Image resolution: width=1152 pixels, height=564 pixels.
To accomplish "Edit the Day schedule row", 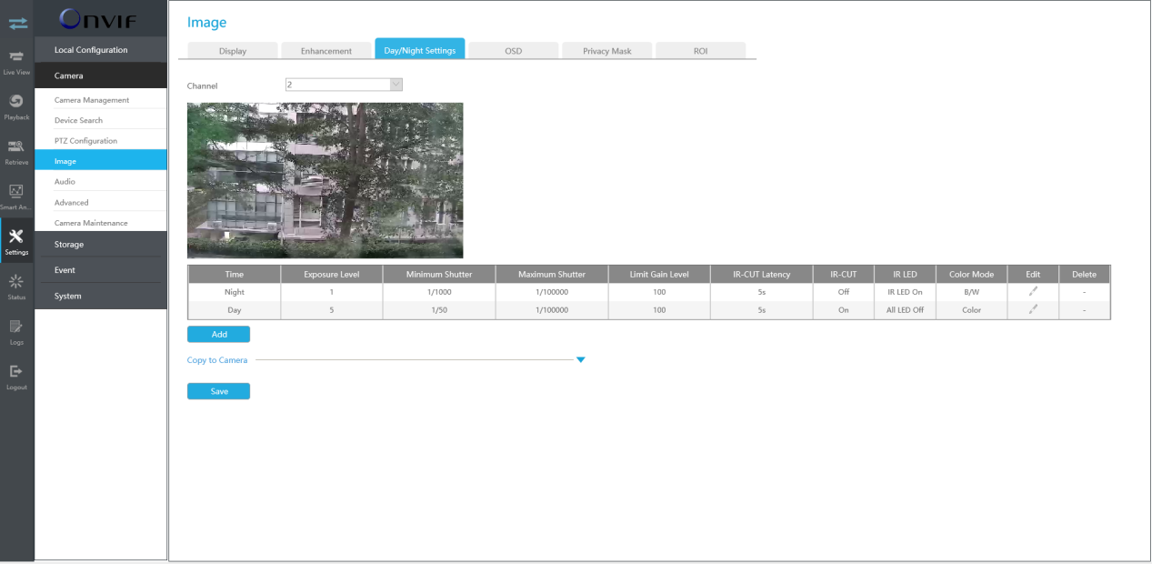I will tap(1033, 310).
